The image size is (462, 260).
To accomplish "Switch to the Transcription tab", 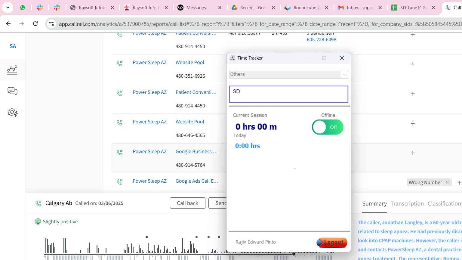I will pos(407,204).
